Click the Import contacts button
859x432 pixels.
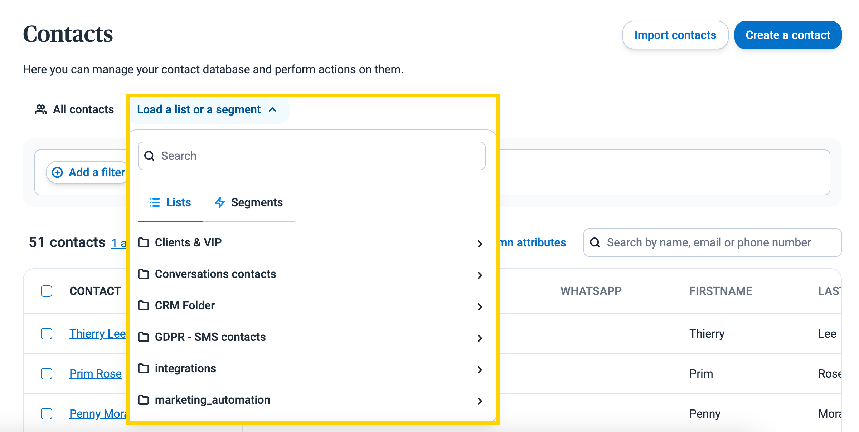click(675, 35)
